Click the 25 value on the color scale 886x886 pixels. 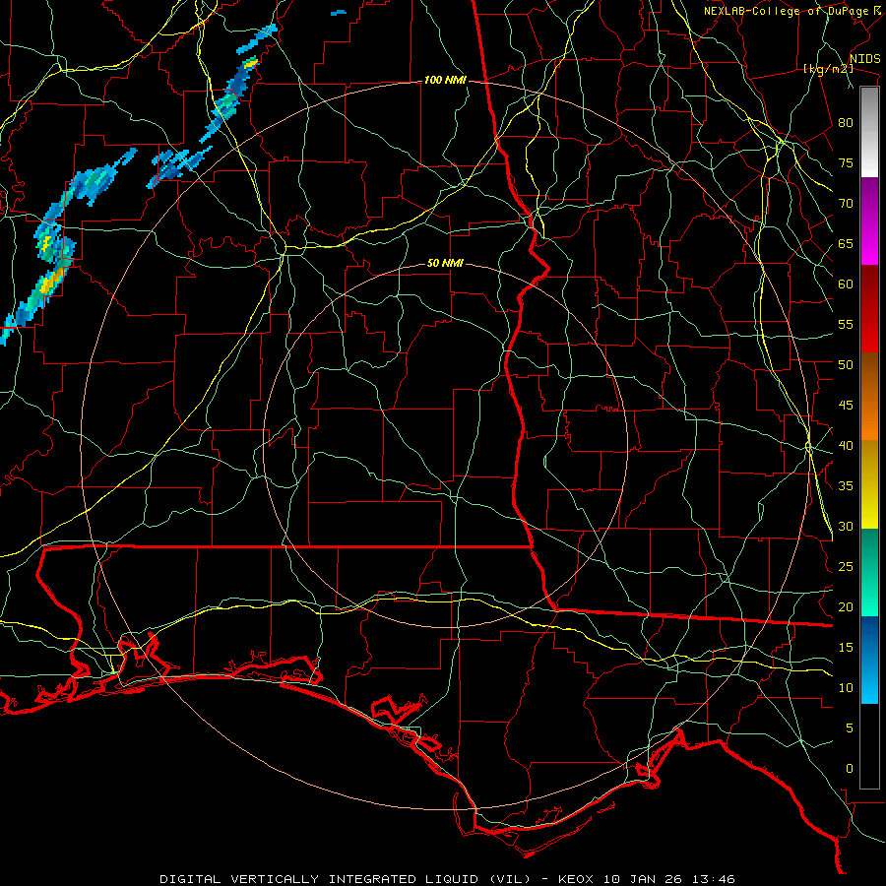click(846, 567)
